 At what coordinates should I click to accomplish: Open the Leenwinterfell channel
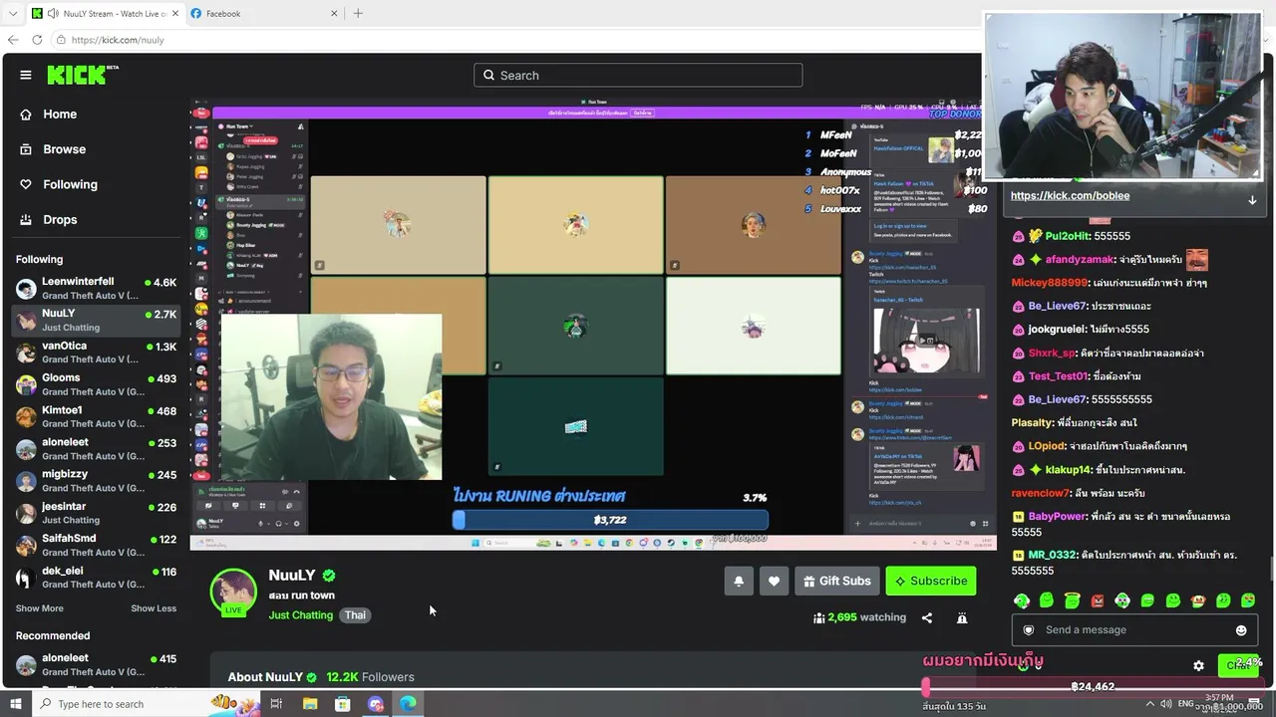pyautogui.click(x=96, y=289)
